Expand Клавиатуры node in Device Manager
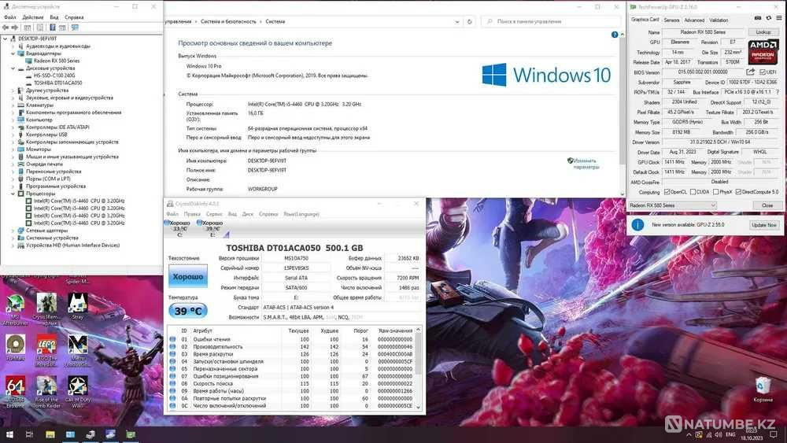787x443 pixels. tap(13, 105)
